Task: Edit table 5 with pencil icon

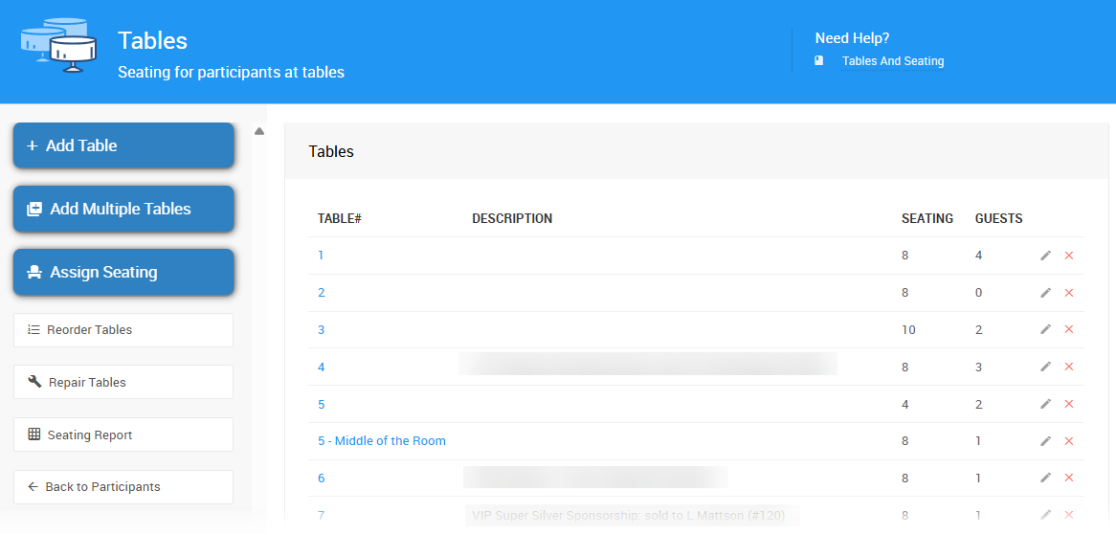Action: [1045, 403]
